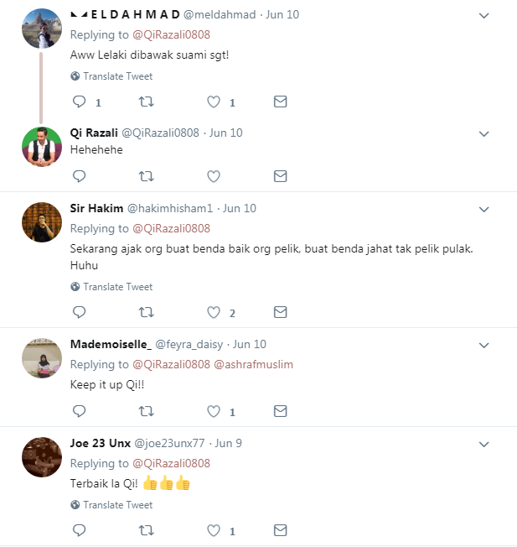Direct message icon on Mademoiselle_'s tweet
This screenshot has width=517, height=547.
tap(281, 411)
